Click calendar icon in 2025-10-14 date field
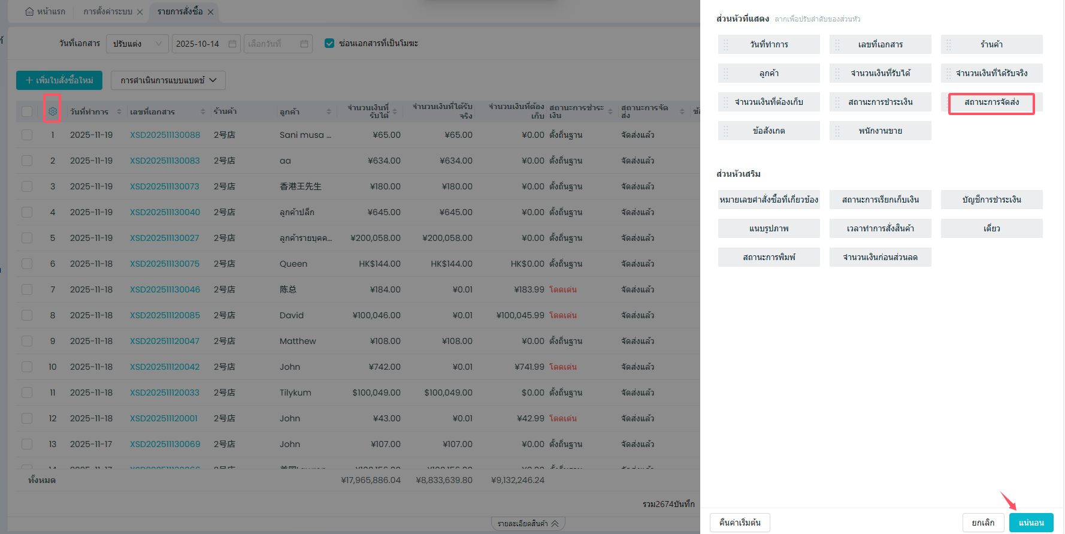This screenshot has width=1065, height=534. tap(232, 44)
